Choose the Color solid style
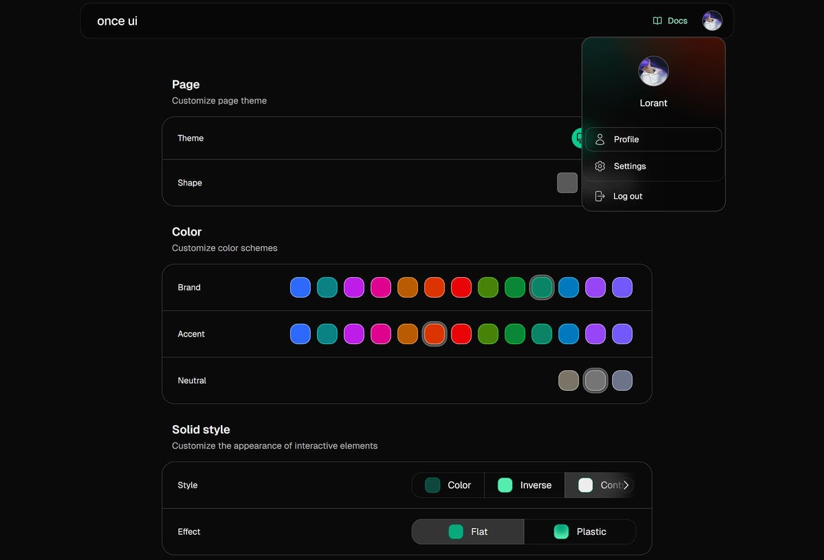The width and height of the screenshot is (824, 560). pos(448,485)
